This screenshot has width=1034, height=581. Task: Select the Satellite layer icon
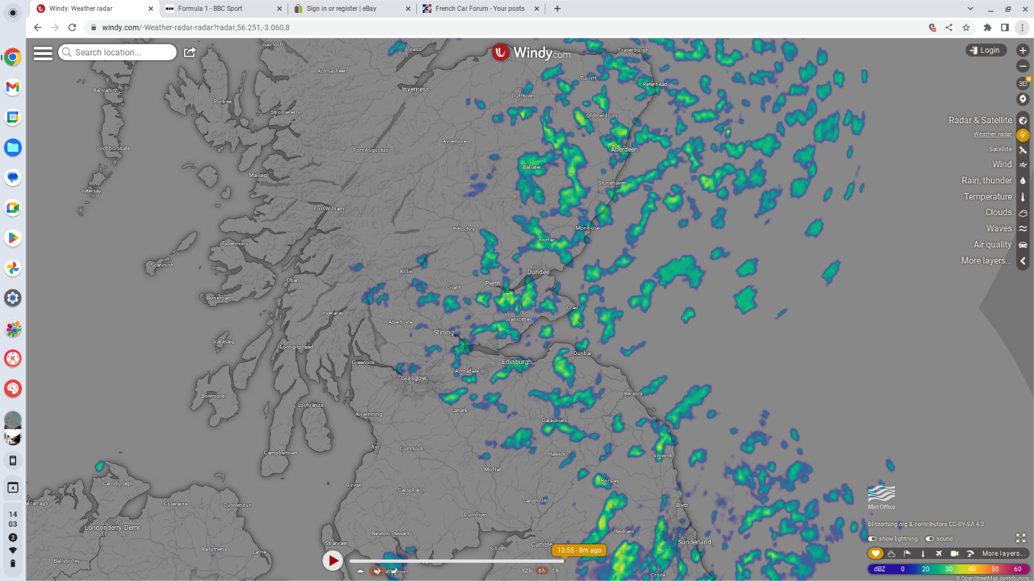[x=1022, y=150]
